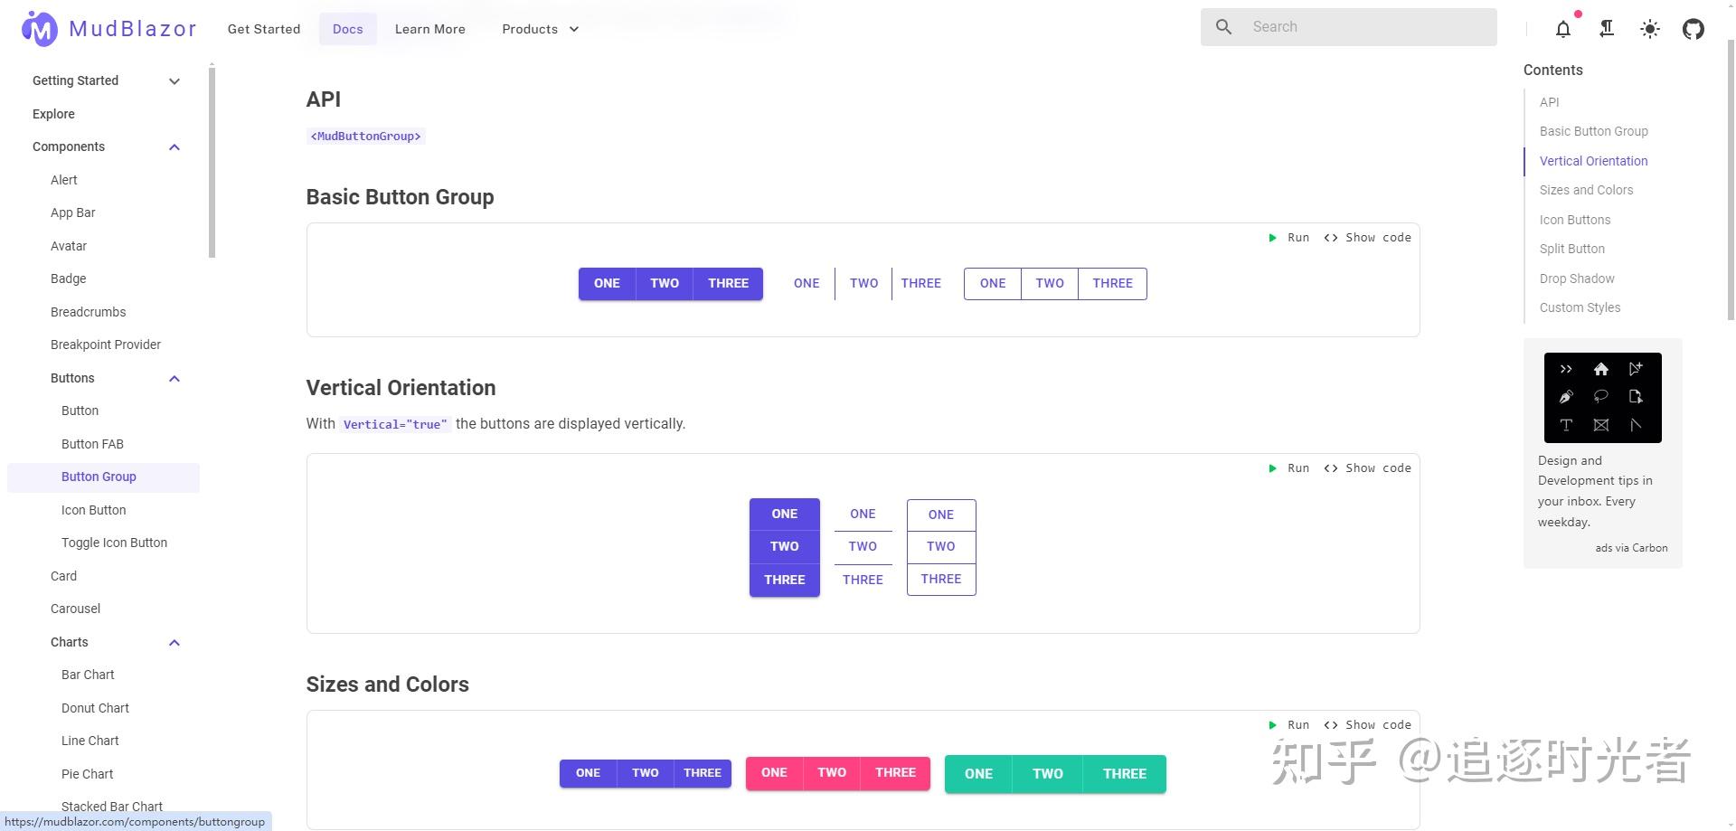Click the Run play icon for Basic Button Group
Image resolution: width=1736 pixels, height=831 pixels.
[1273, 238]
